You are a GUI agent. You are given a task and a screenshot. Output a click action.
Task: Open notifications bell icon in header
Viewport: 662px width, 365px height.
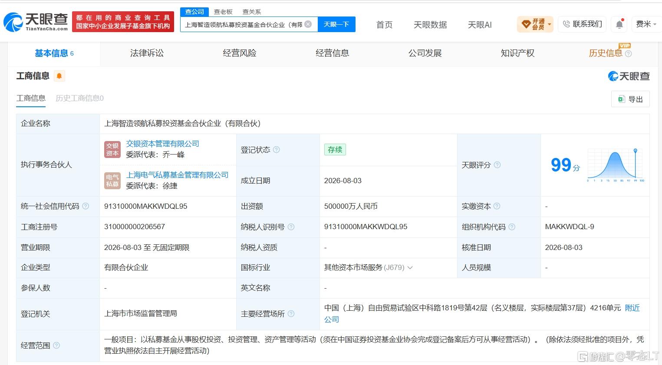coord(619,24)
